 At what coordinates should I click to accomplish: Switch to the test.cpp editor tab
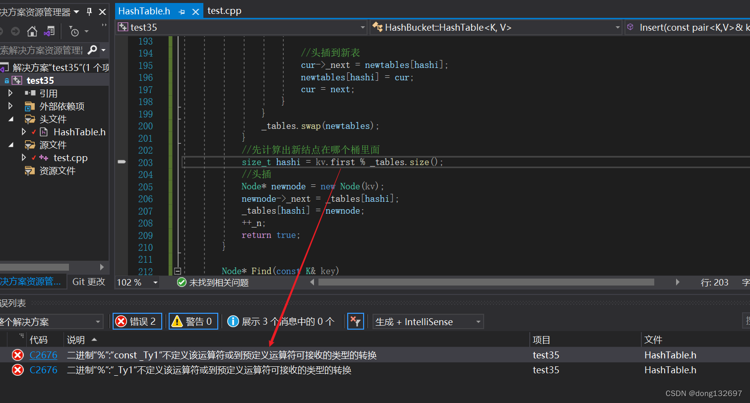[224, 11]
